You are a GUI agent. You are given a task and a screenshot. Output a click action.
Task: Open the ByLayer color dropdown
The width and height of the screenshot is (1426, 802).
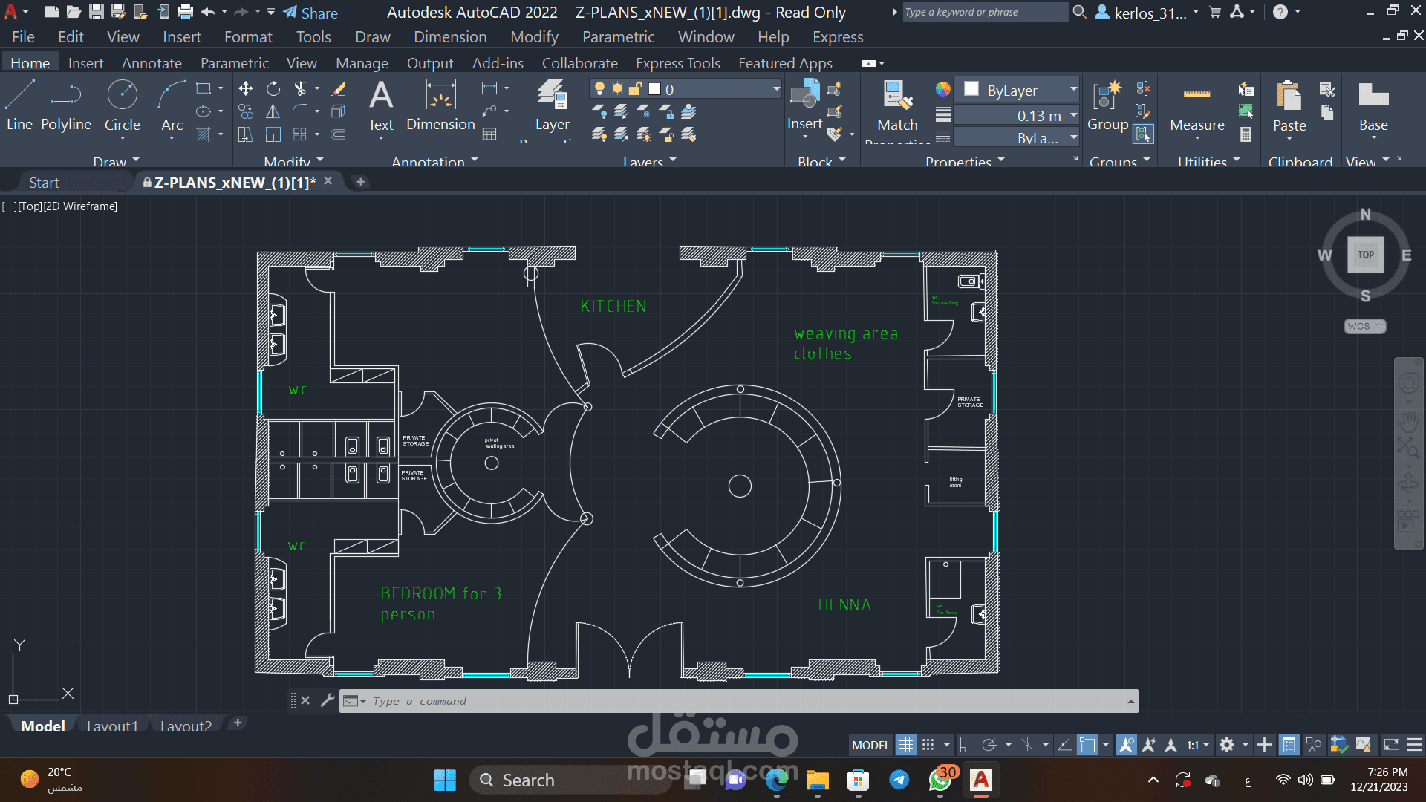click(1016, 90)
